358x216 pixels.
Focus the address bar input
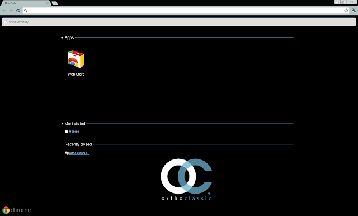click(x=185, y=11)
